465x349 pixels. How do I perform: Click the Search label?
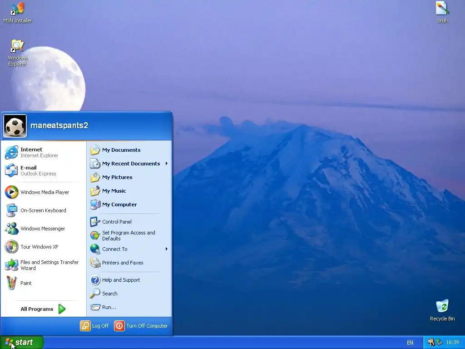(110, 294)
